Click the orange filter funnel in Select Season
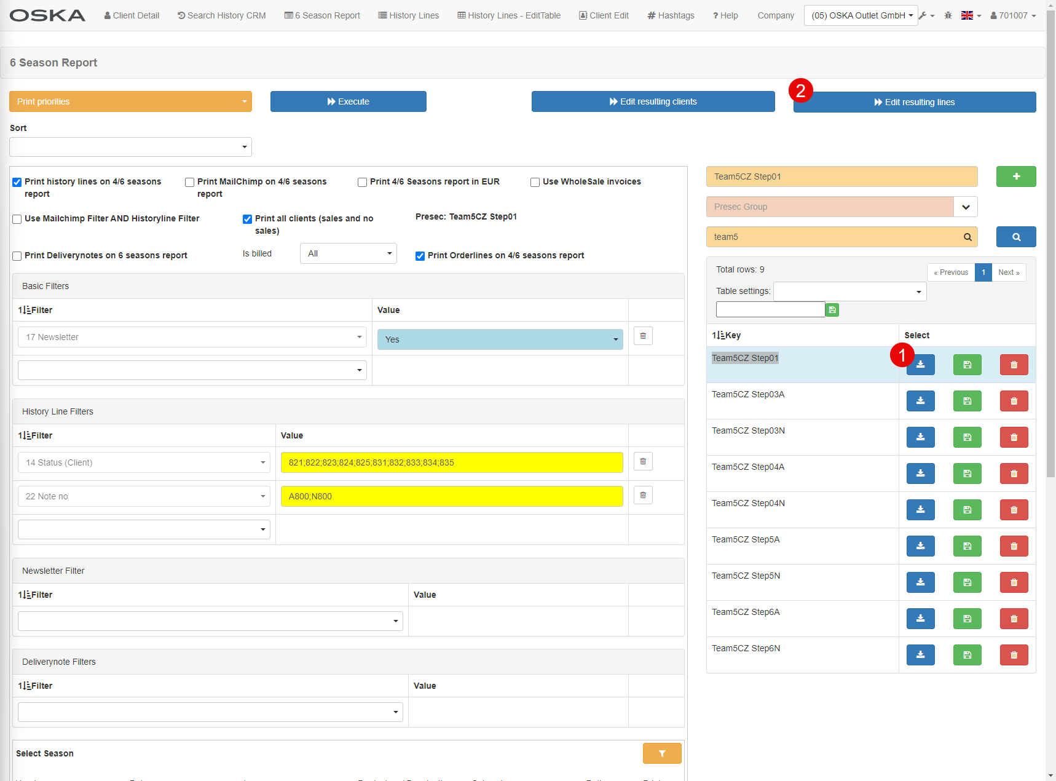This screenshot has width=1056, height=781. tap(662, 753)
